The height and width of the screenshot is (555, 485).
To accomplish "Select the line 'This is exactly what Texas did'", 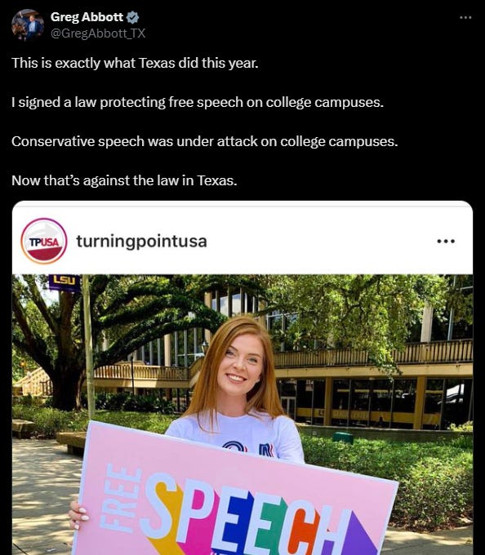I will [135, 64].
